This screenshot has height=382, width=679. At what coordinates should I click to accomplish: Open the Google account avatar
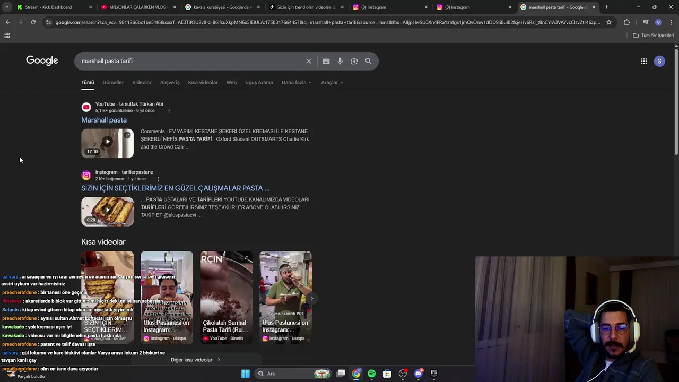pyautogui.click(x=659, y=61)
